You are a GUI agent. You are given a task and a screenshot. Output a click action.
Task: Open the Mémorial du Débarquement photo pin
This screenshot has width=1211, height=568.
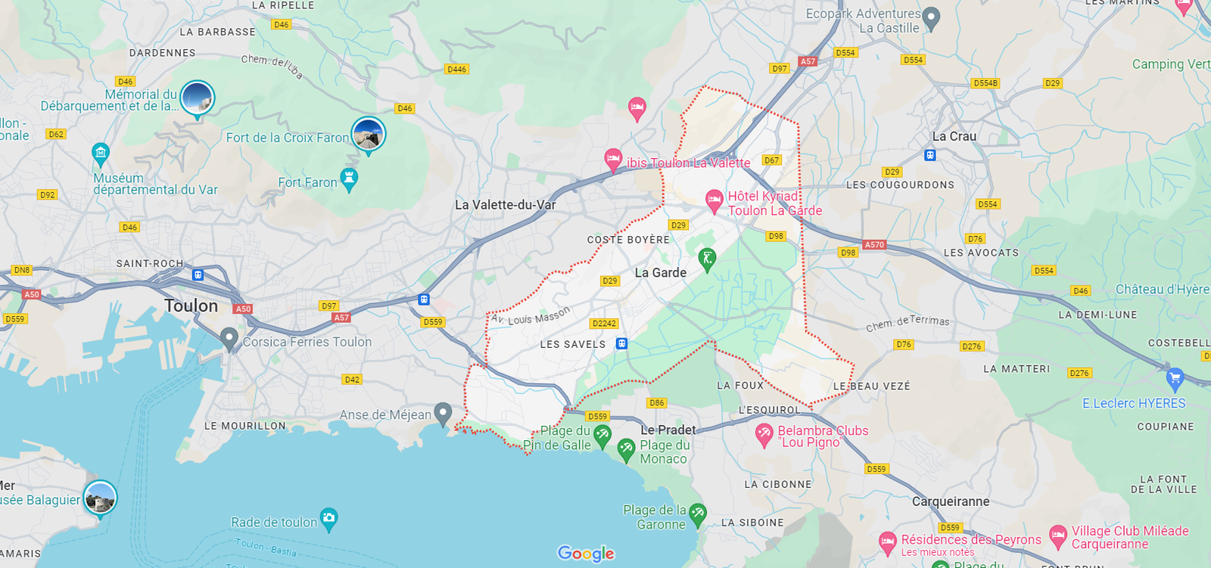(x=198, y=99)
